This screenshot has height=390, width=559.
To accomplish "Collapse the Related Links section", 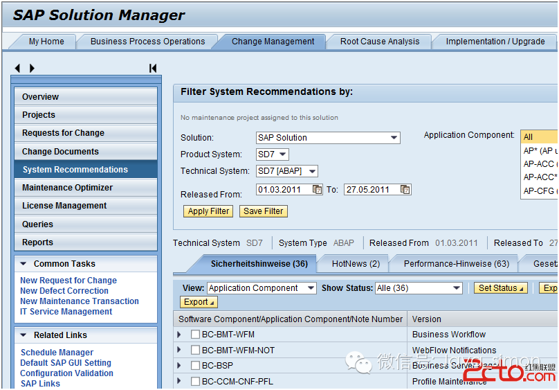I will (24, 335).
